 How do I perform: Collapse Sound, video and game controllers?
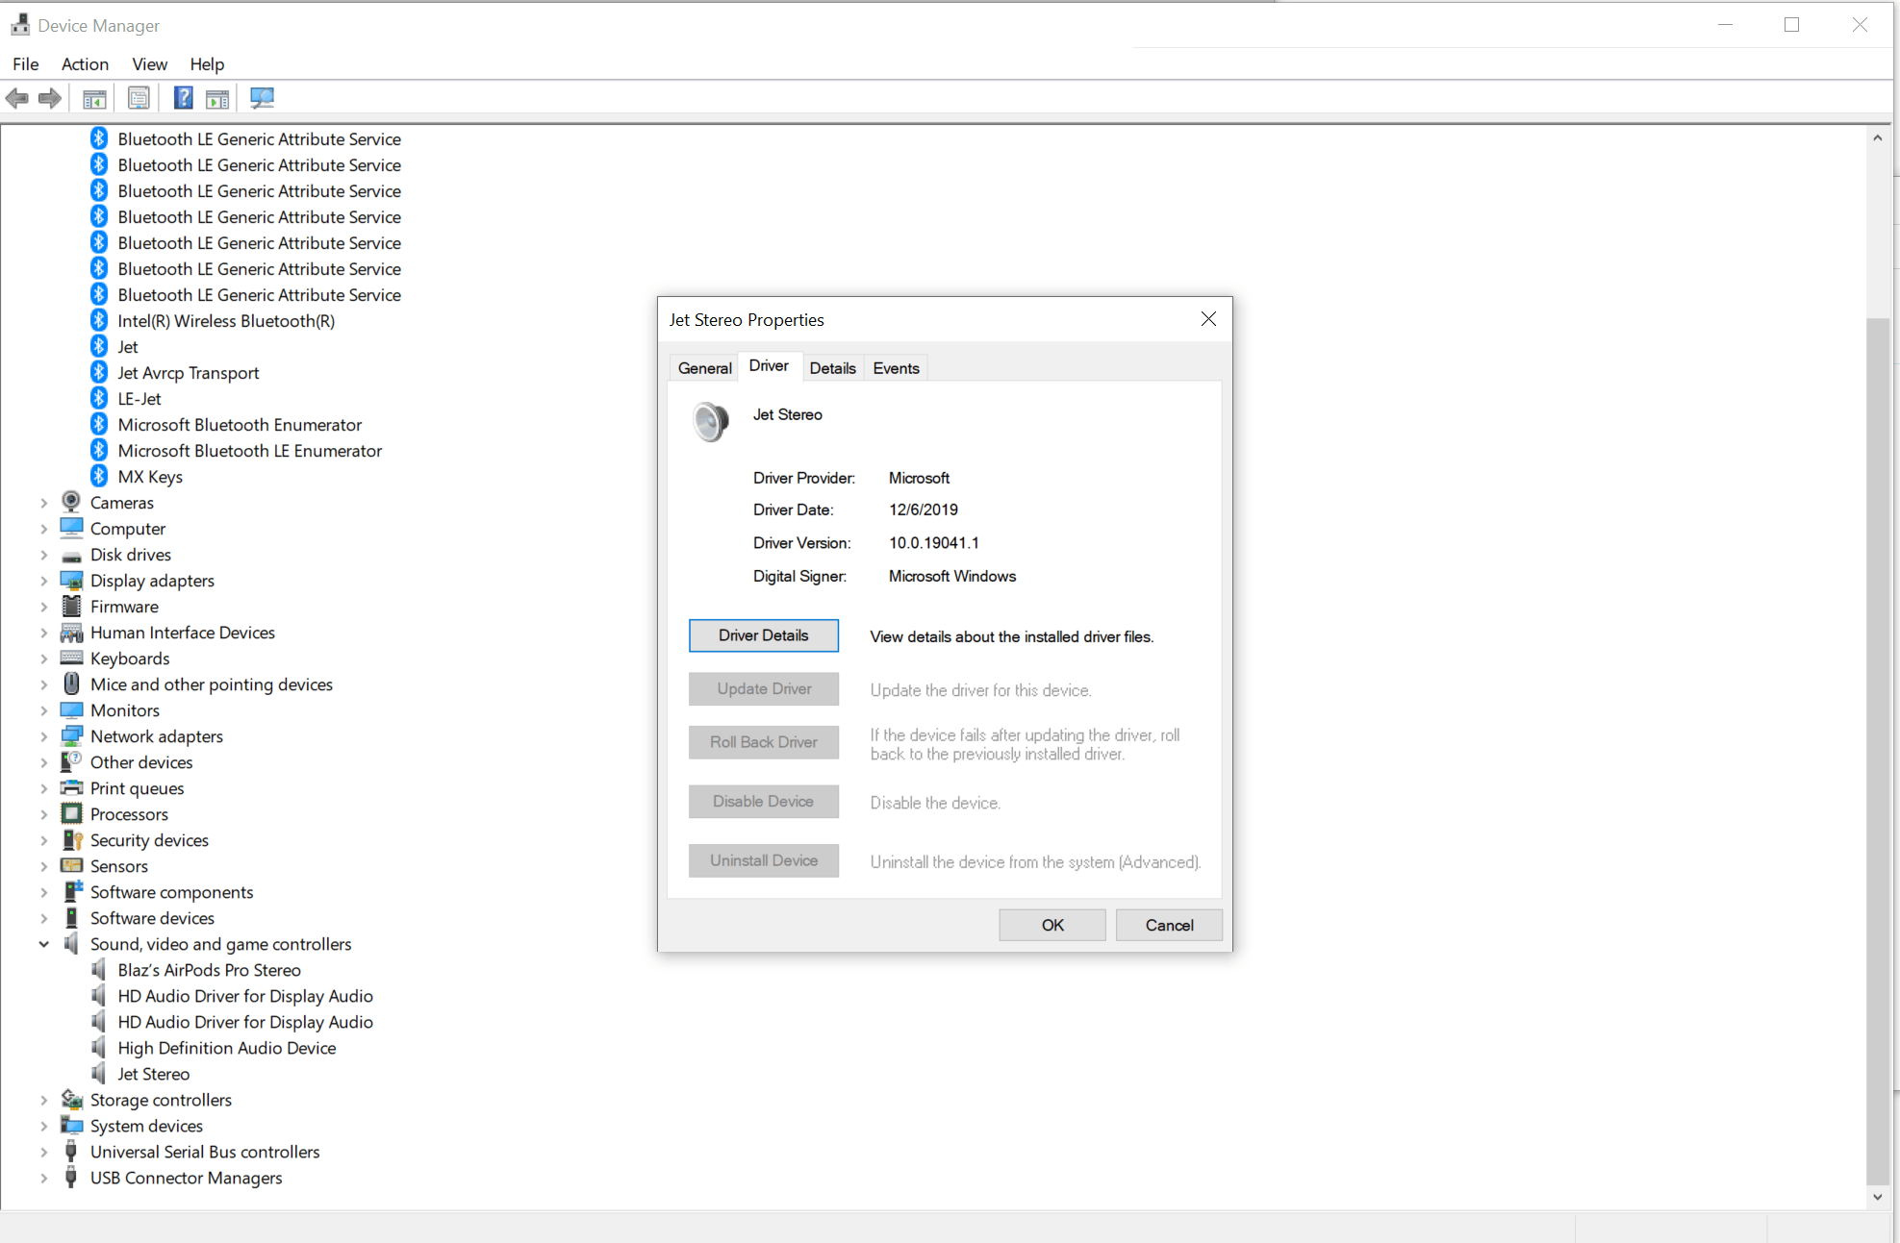(x=44, y=944)
